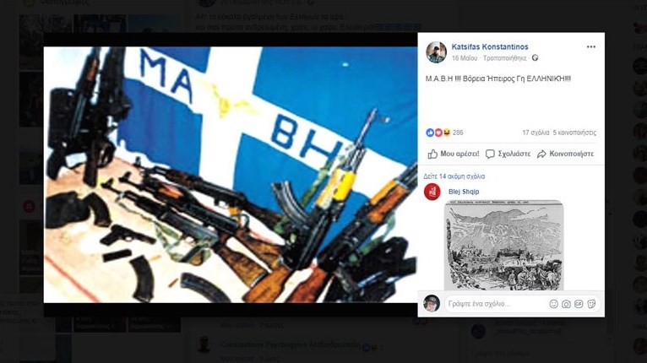Open the three-dot post options menu
Screen dimensions: 647x363
[591, 46]
